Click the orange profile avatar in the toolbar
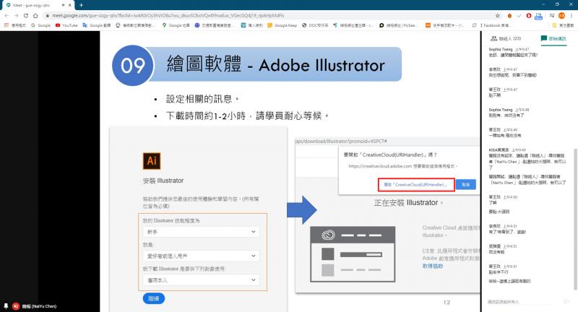 562,15
